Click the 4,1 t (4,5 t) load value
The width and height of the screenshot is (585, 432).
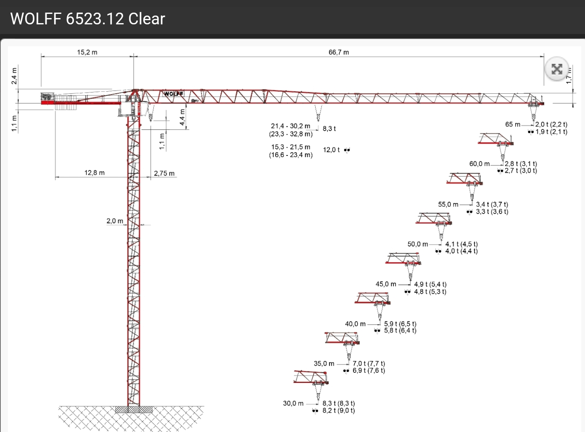[x=461, y=244]
